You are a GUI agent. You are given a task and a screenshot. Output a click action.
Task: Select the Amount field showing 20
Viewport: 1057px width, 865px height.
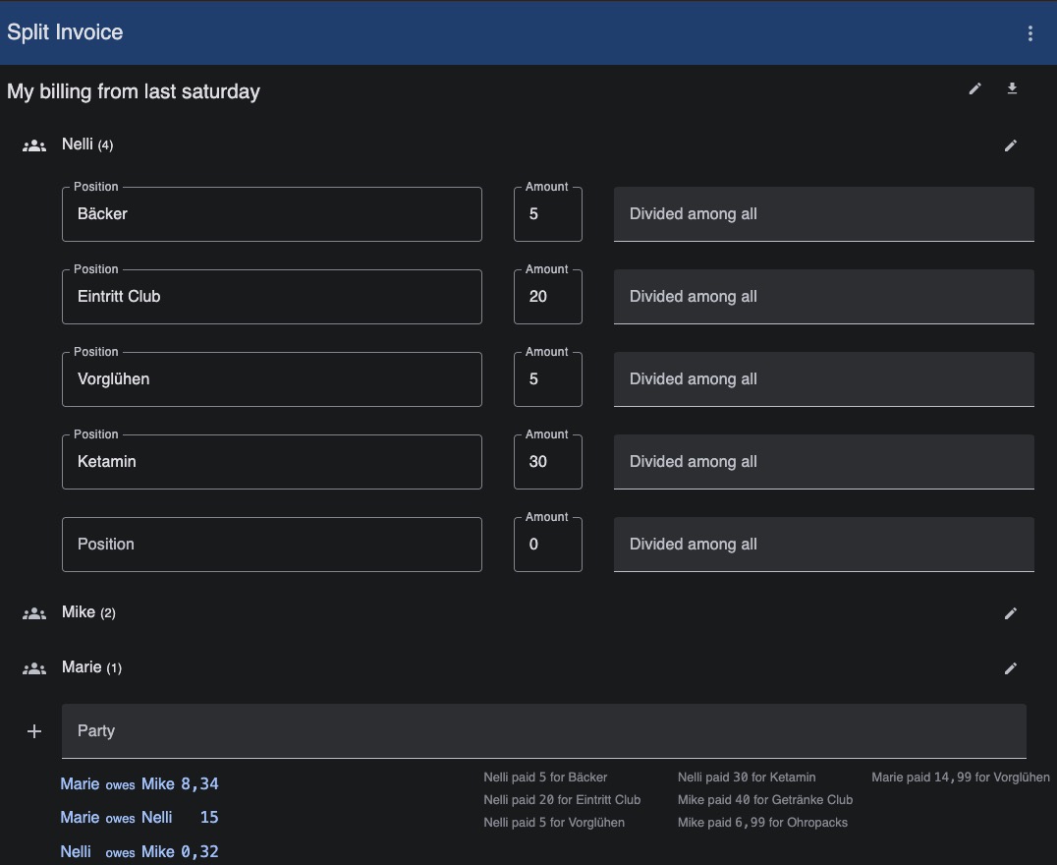(x=547, y=297)
